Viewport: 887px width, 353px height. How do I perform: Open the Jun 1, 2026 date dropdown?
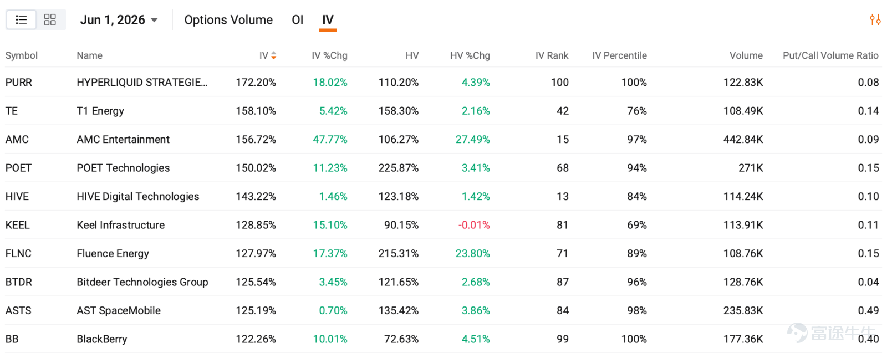coord(119,20)
